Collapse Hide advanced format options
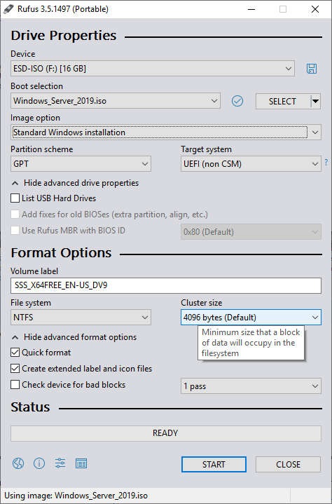 pos(74,337)
